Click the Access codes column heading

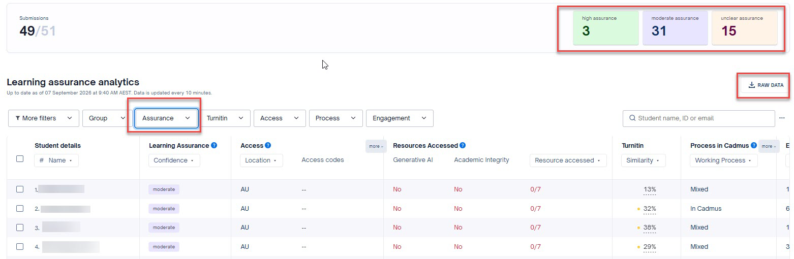(323, 159)
